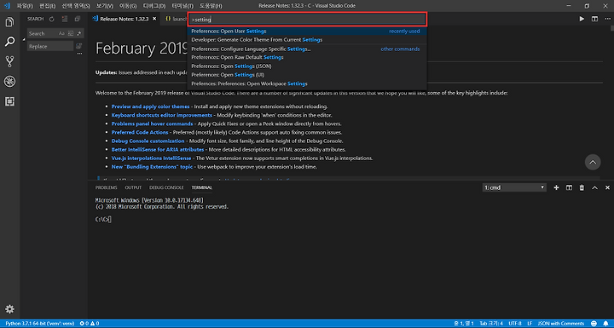Change LF end of line sequence
The height and width of the screenshot is (328, 614).
tap(530, 323)
